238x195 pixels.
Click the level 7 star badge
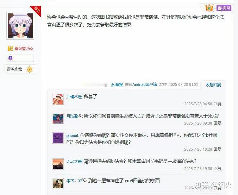coord(30,69)
